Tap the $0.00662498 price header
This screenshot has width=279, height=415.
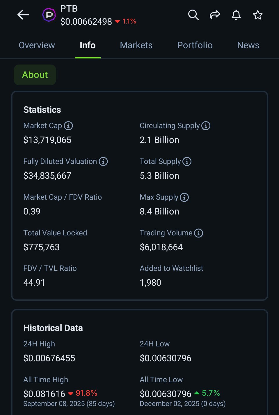pos(86,22)
